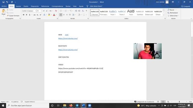The image size is (193, 108).
Task: Click the Buscar button
Action: tap(171, 10)
